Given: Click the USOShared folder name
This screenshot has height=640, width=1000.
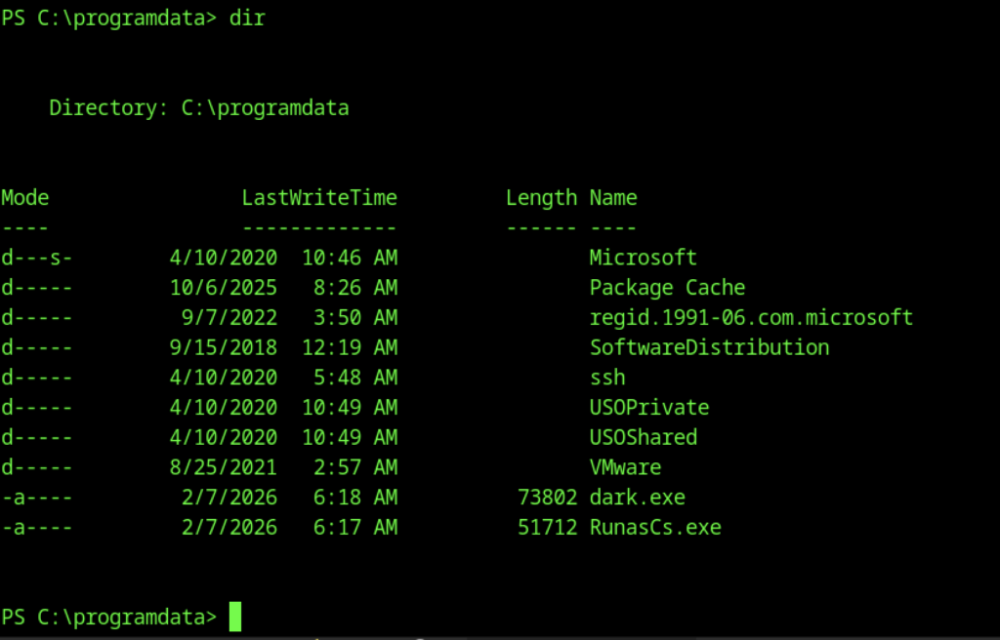Looking at the screenshot, I should tap(643, 437).
